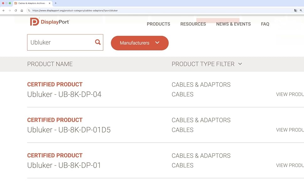This screenshot has height=188, width=304.
Task: Go to NEWS & EVENTS
Action: [x=233, y=24]
